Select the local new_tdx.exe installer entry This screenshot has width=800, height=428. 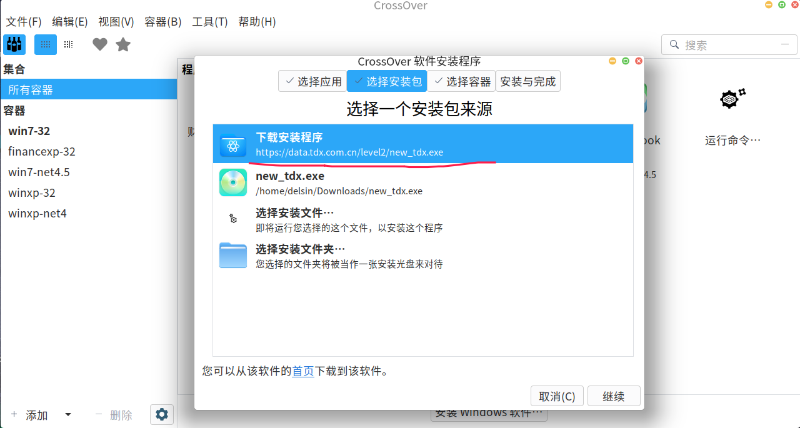(x=375, y=182)
